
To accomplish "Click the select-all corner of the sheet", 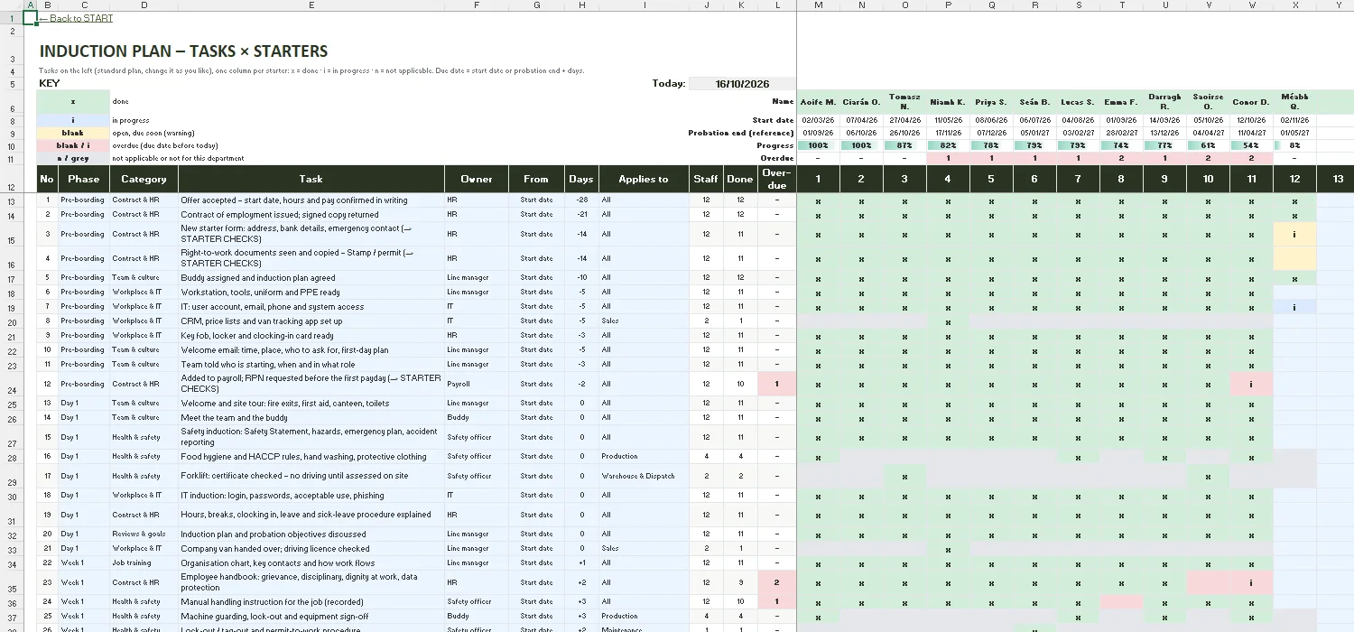I will click(x=12, y=5).
